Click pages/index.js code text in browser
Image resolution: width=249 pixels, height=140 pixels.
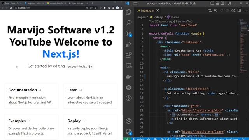tap(80, 66)
